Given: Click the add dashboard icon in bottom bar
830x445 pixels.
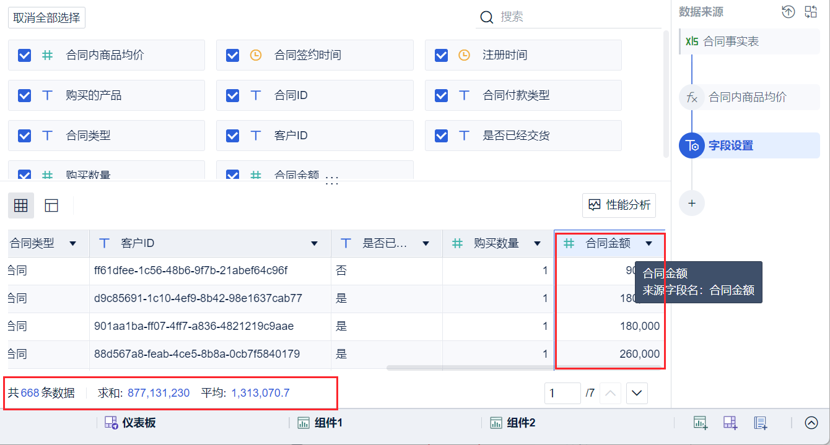Looking at the screenshot, I should pos(731,423).
